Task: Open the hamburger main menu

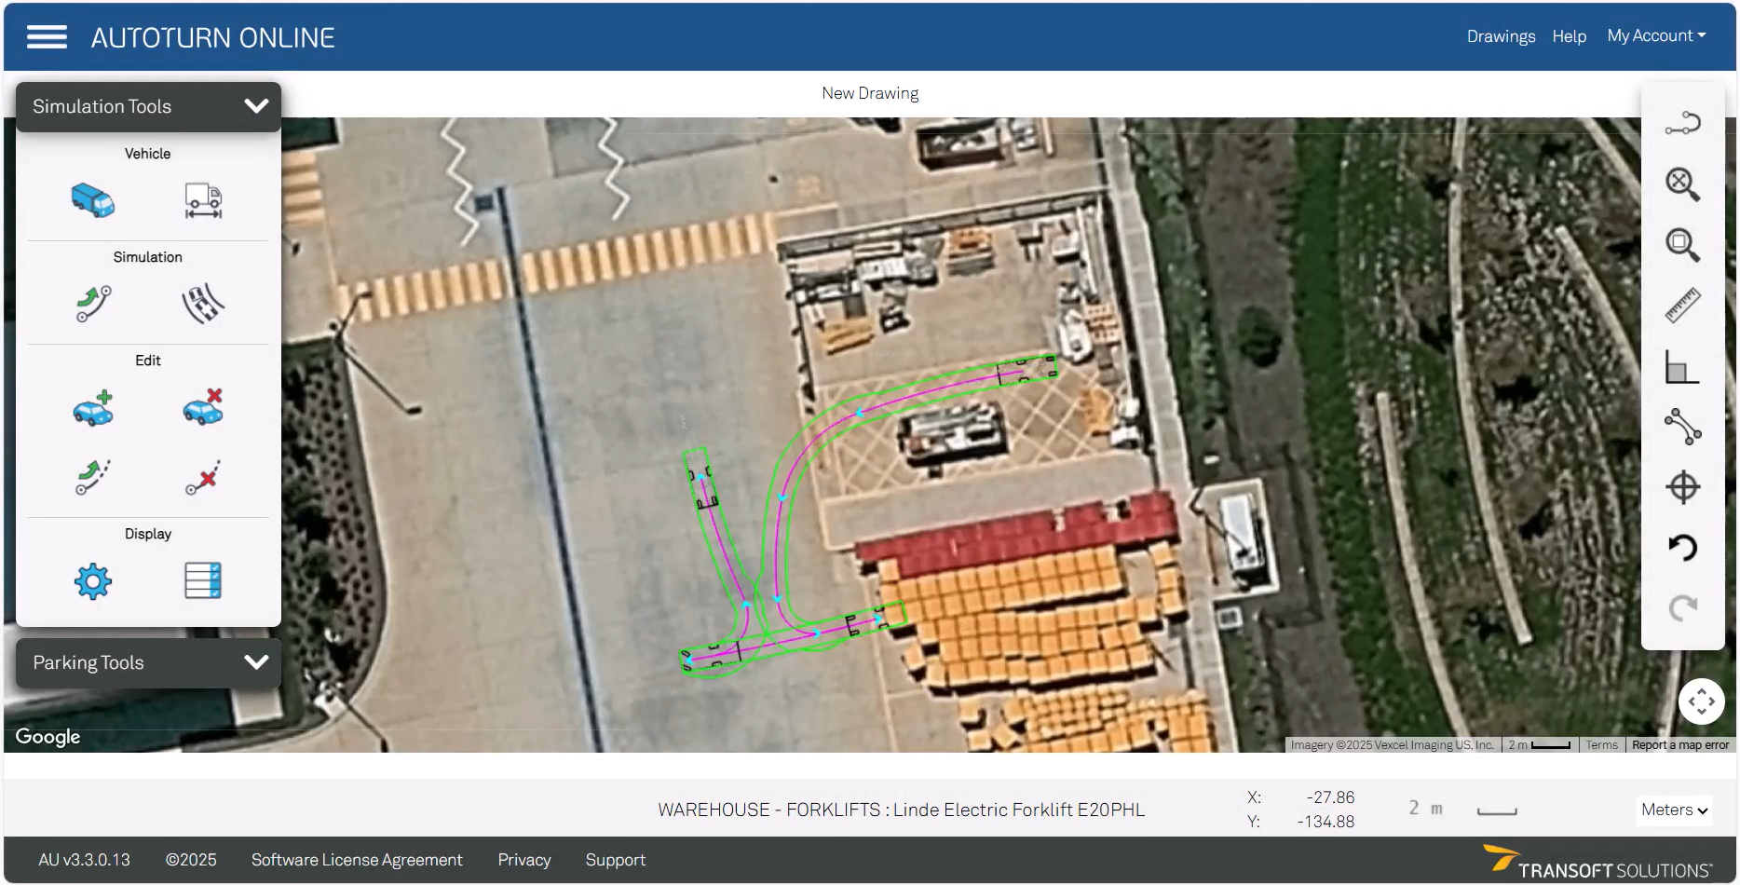Action: point(47,37)
